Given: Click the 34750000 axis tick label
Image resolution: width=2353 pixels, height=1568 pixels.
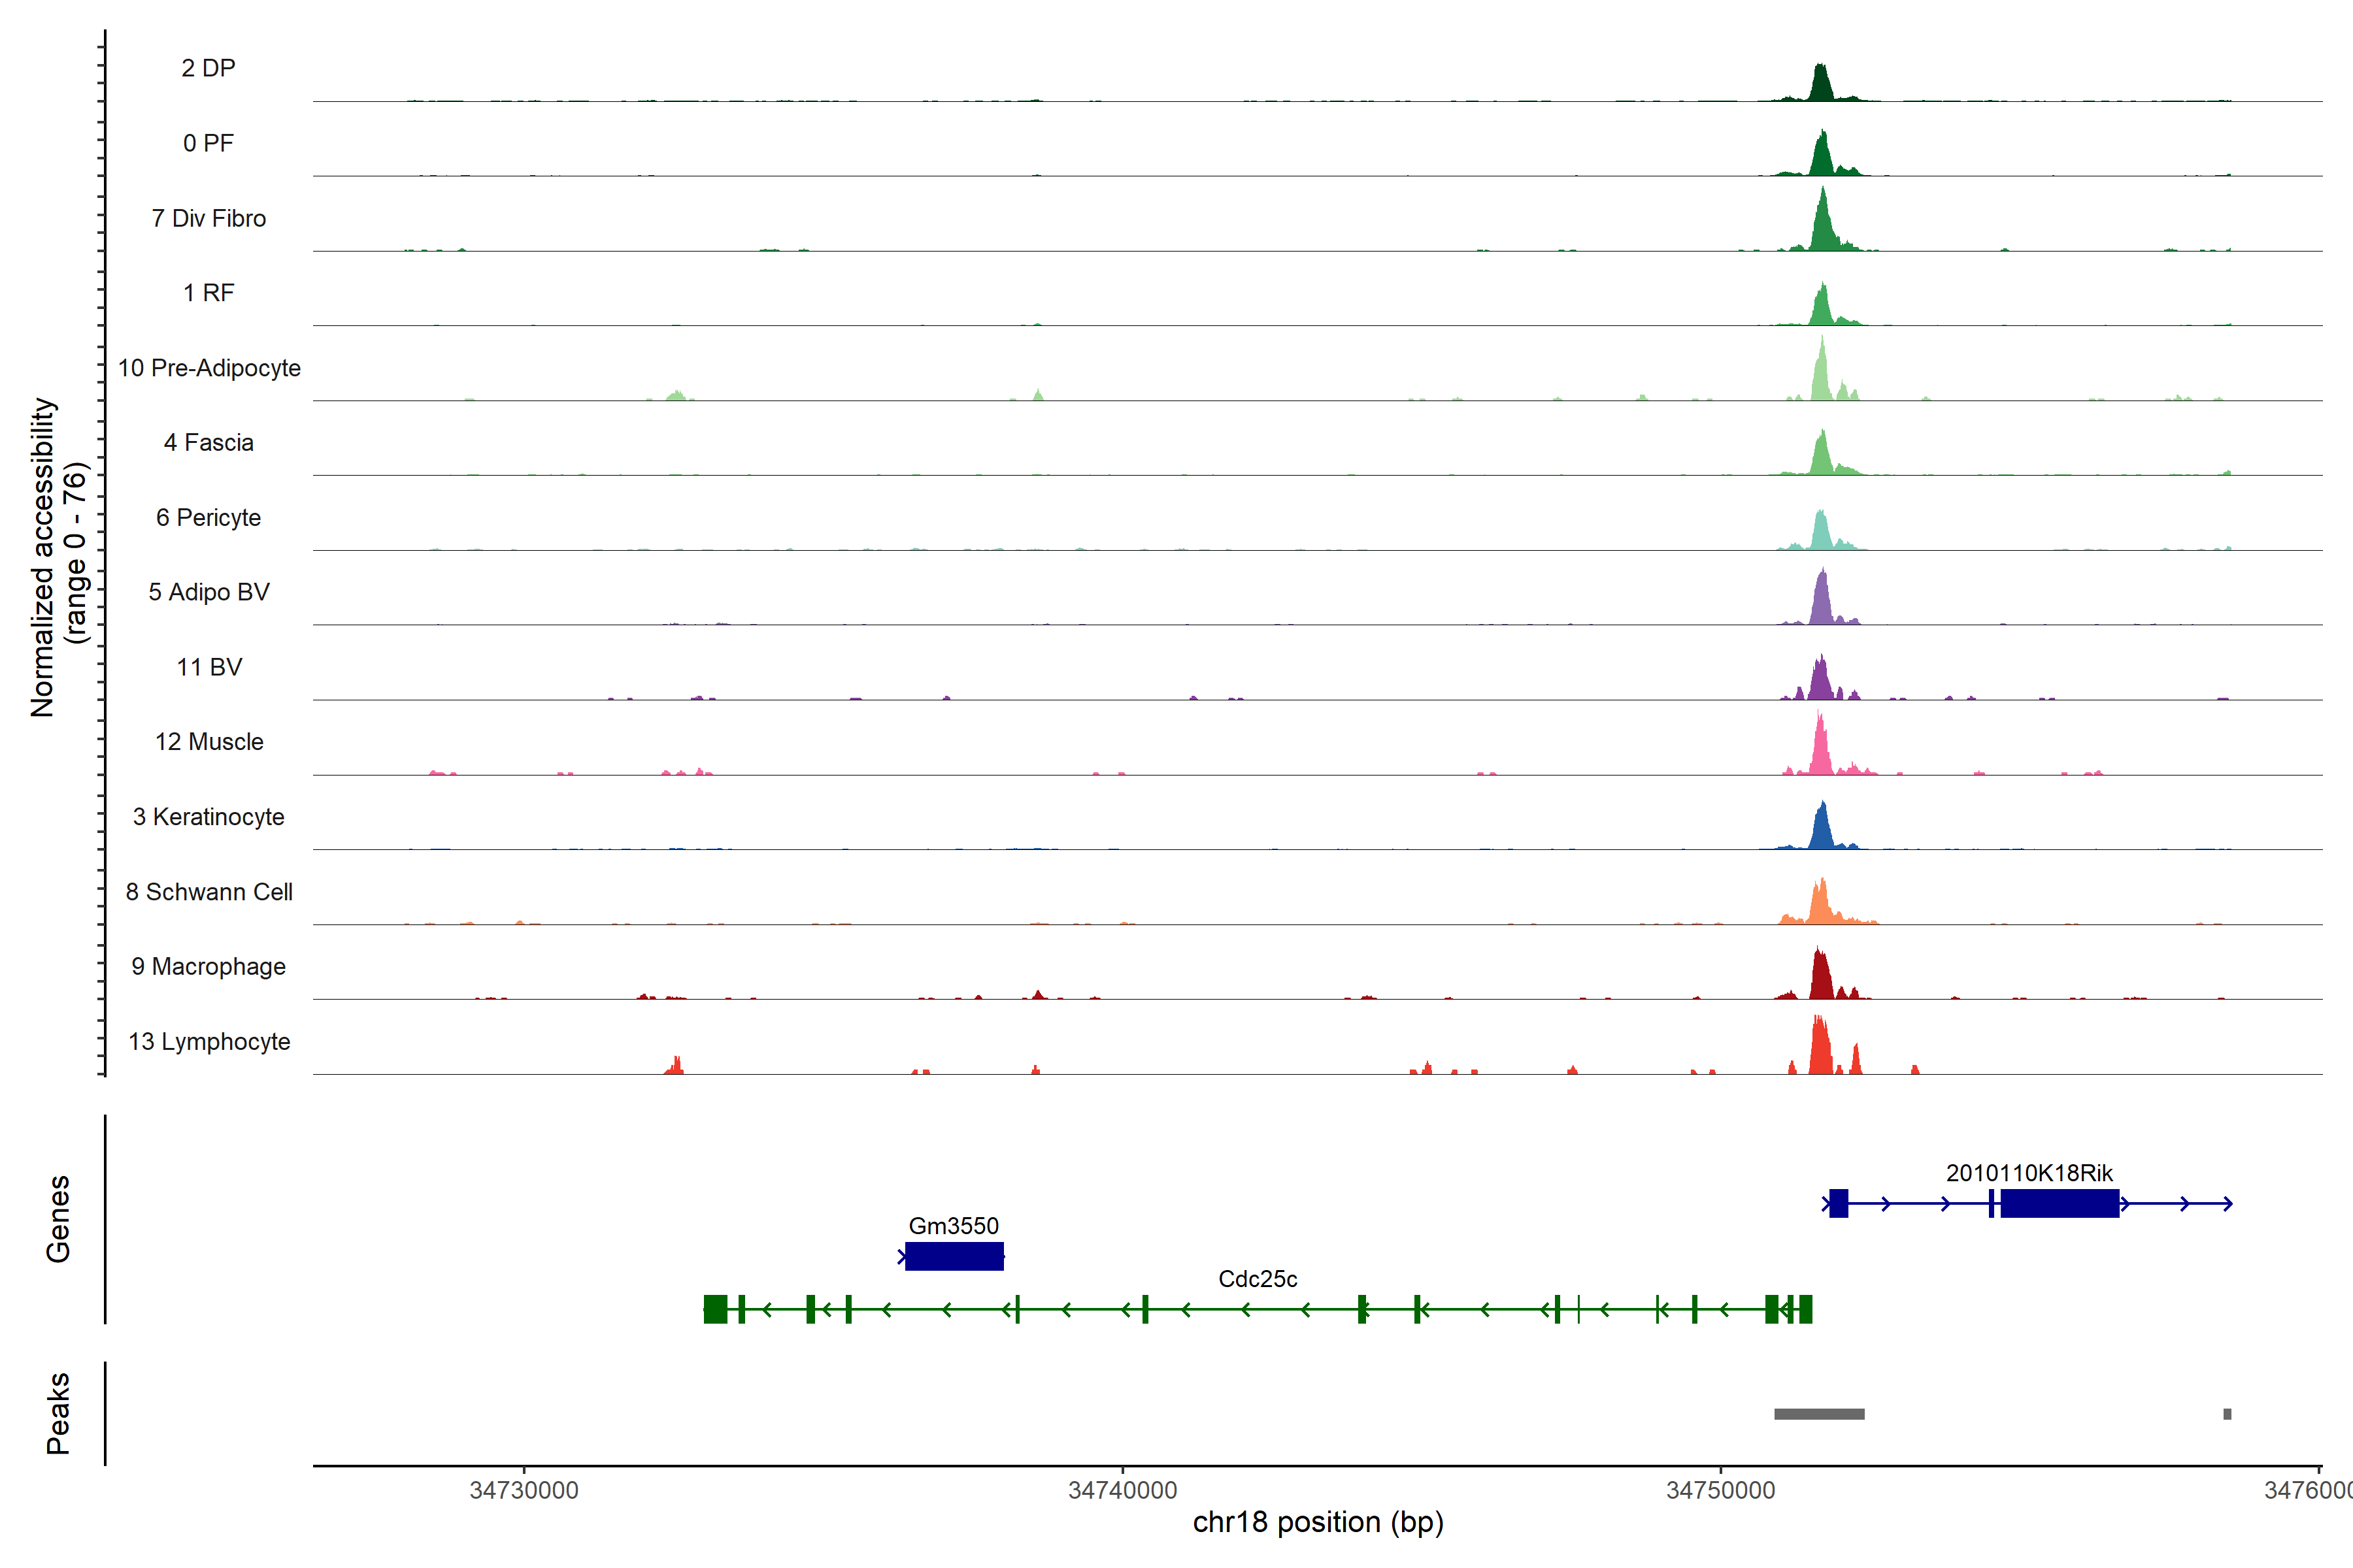Looking at the screenshot, I should (1720, 1490).
